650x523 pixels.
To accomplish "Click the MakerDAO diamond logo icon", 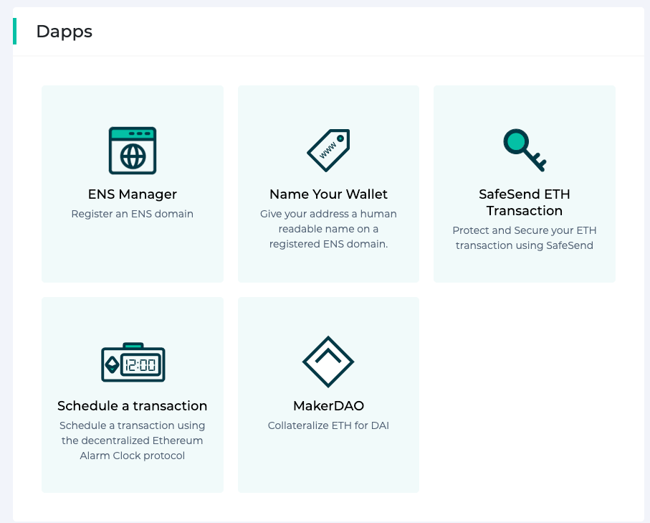I will coord(328,362).
